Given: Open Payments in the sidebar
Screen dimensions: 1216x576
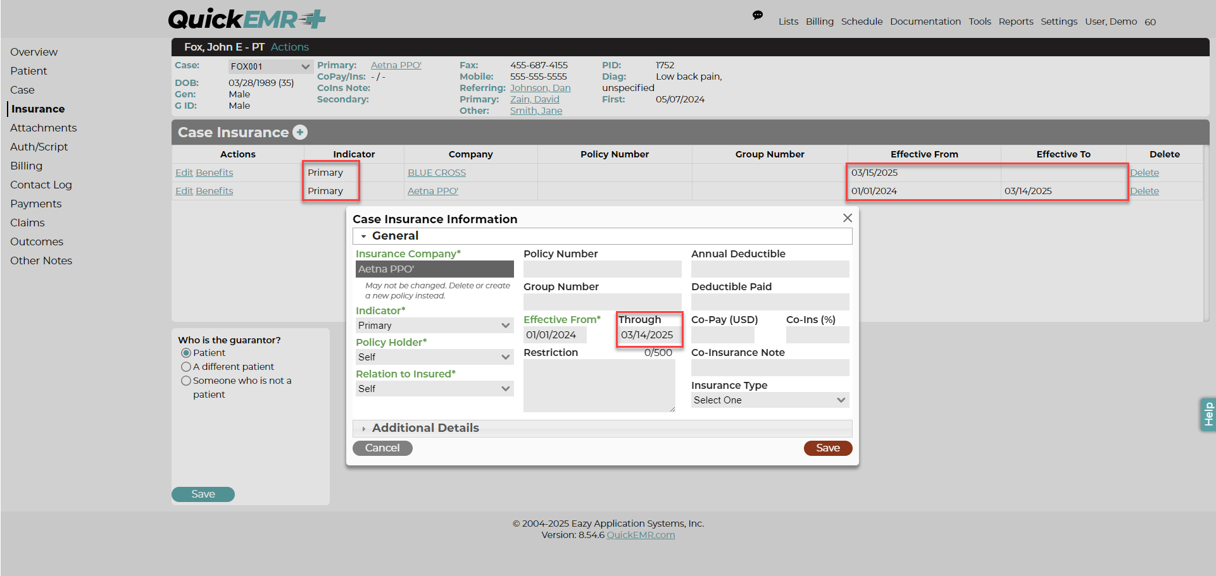Looking at the screenshot, I should coord(35,204).
